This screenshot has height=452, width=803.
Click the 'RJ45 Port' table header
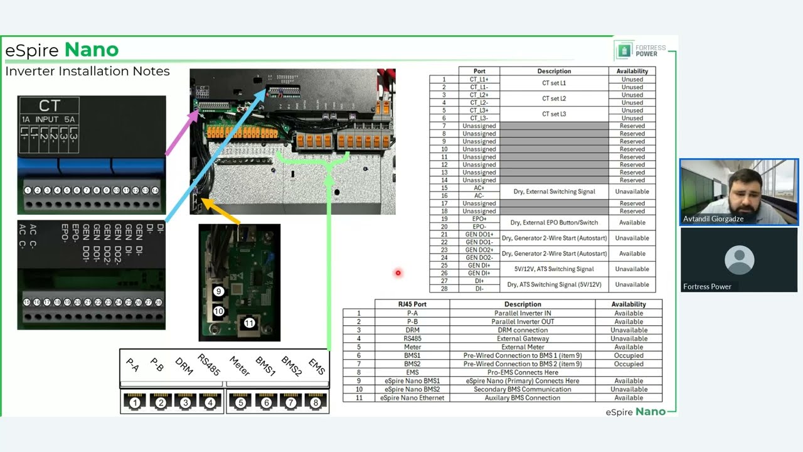(412, 304)
